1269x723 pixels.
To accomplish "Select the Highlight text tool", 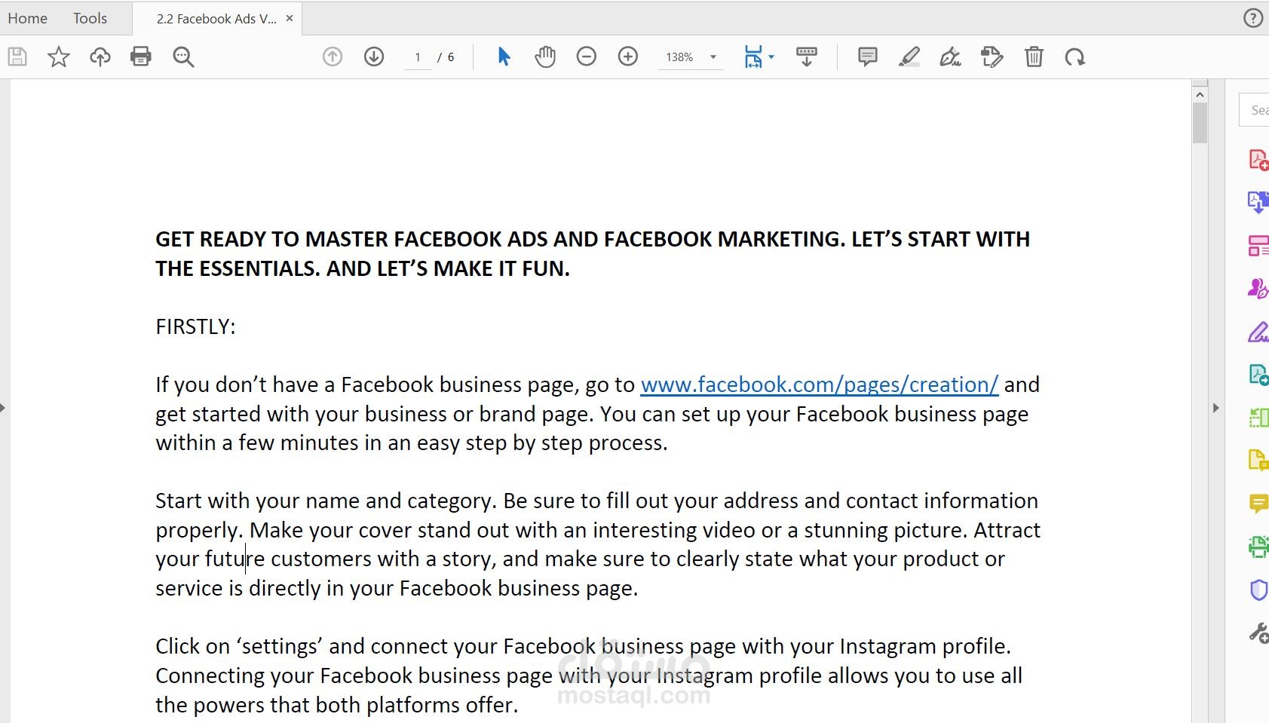I will [909, 57].
